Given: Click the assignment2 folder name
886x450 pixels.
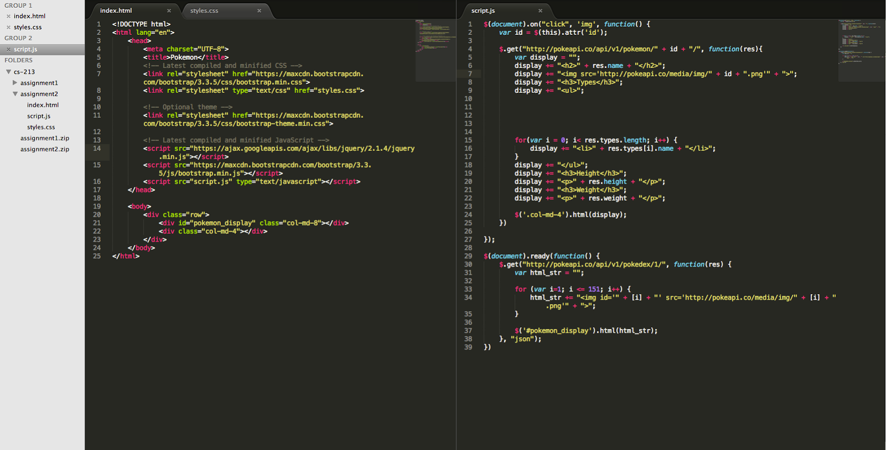Looking at the screenshot, I should 39,94.
